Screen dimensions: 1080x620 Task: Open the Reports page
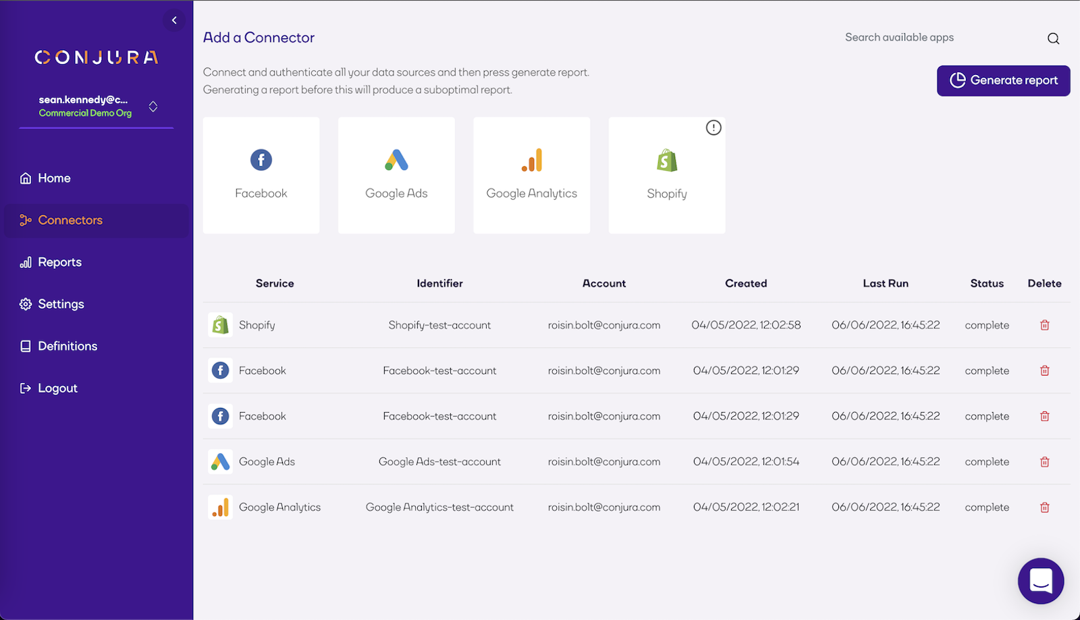[x=59, y=262]
